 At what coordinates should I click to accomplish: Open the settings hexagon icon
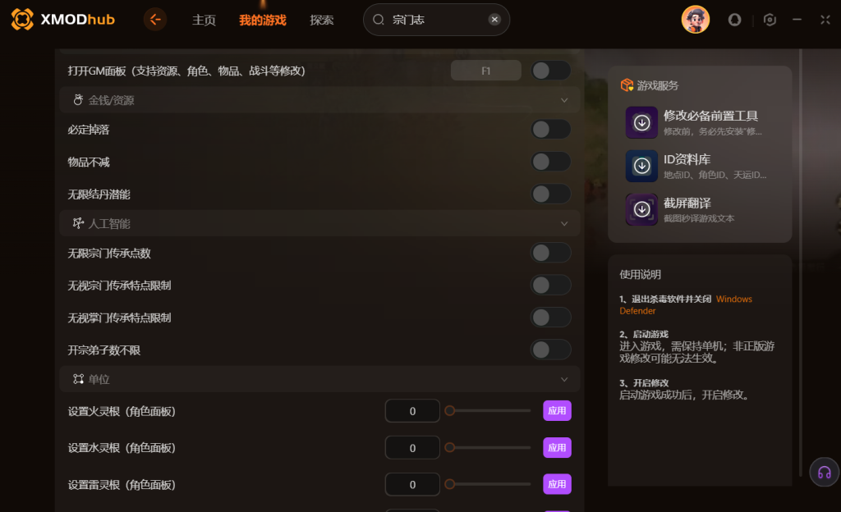770,20
